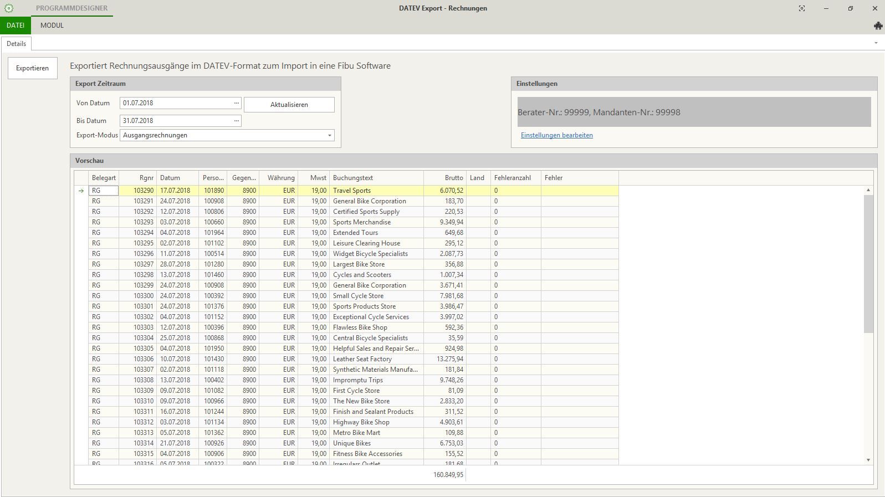This screenshot has height=497, width=885.
Task: Click the puzzle piece plugin icon
Action: click(x=877, y=25)
